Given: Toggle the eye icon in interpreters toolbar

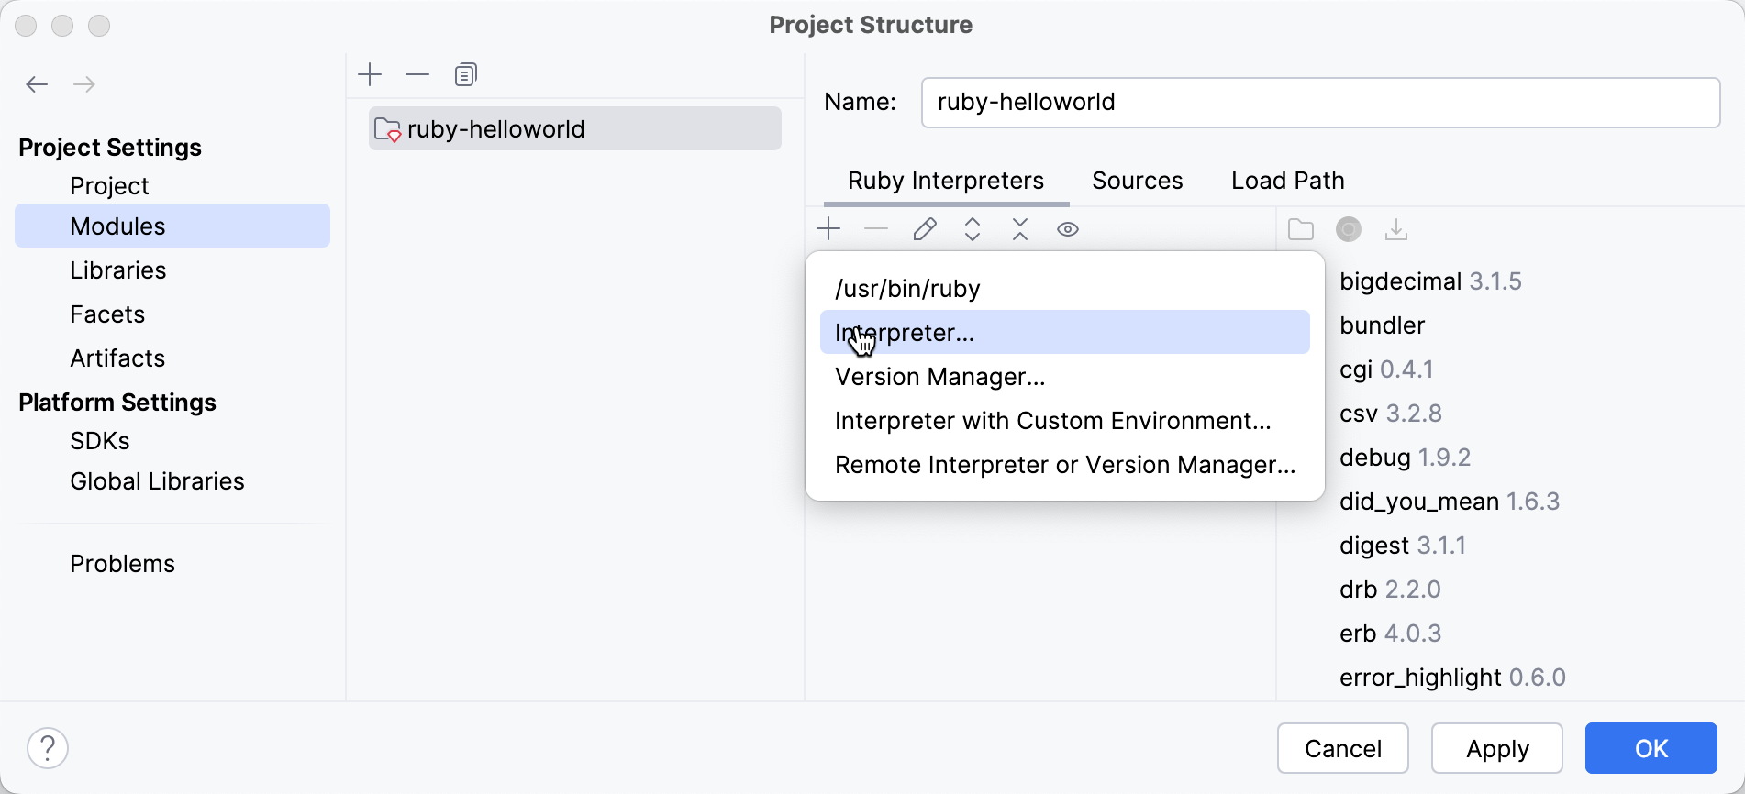Looking at the screenshot, I should [1068, 229].
